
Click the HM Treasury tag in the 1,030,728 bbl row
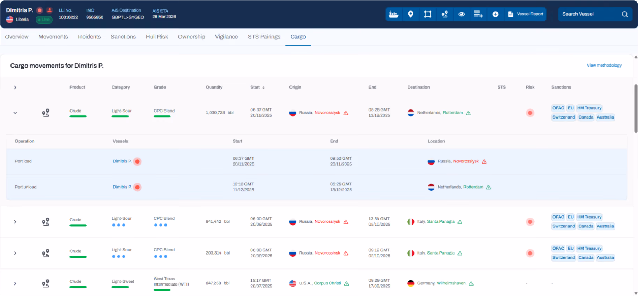coord(589,108)
